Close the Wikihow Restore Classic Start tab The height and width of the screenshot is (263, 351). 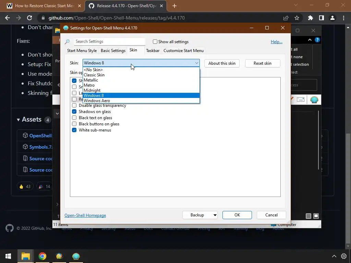click(x=80, y=6)
